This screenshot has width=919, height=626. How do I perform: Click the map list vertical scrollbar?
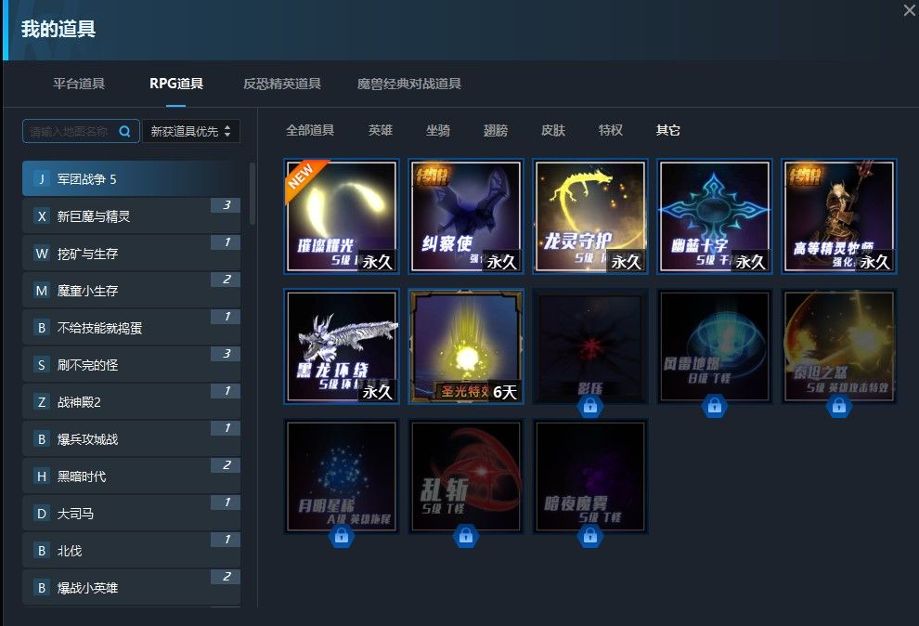point(252,195)
